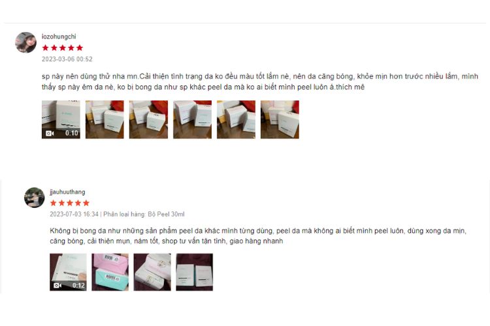Open last photo in iozohungchi's review

[280, 119]
